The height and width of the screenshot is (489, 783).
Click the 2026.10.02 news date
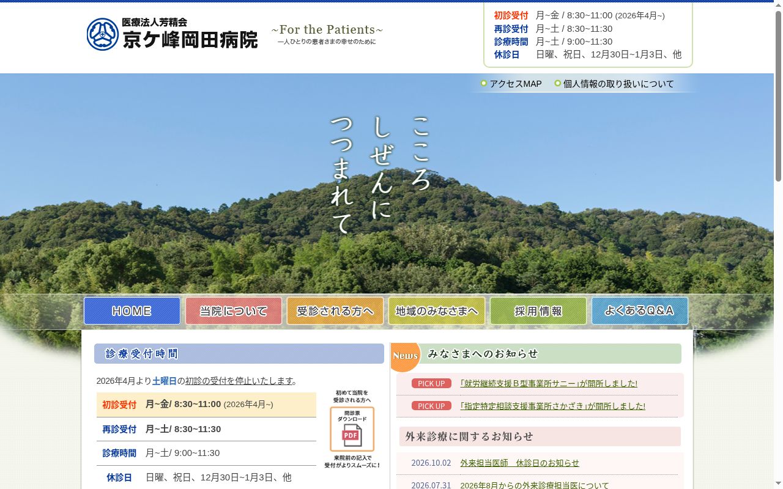click(431, 463)
